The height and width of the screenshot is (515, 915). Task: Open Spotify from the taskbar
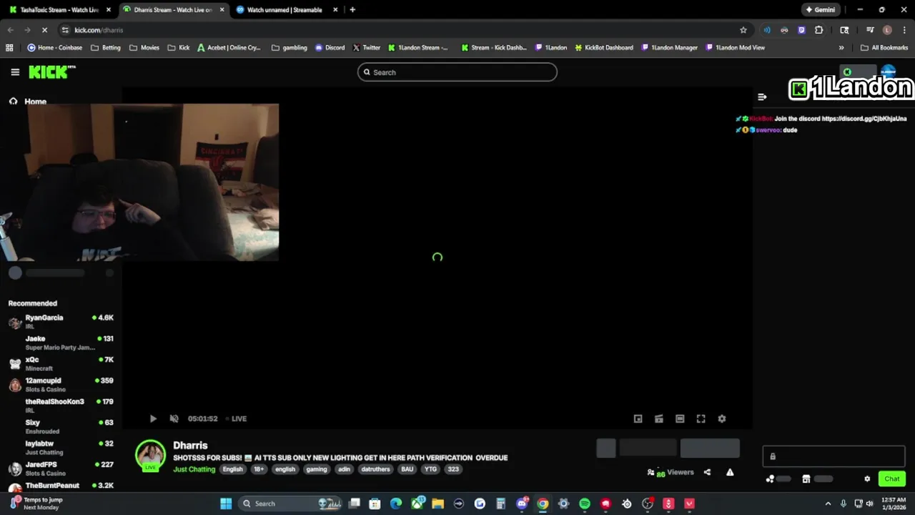[585, 504]
